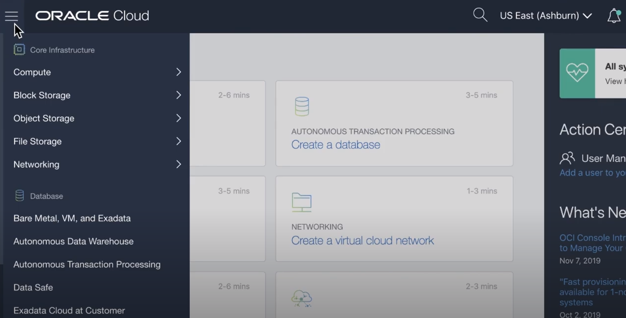Open the notifications bell
This screenshot has height=318, width=626.
(x=614, y=16)
